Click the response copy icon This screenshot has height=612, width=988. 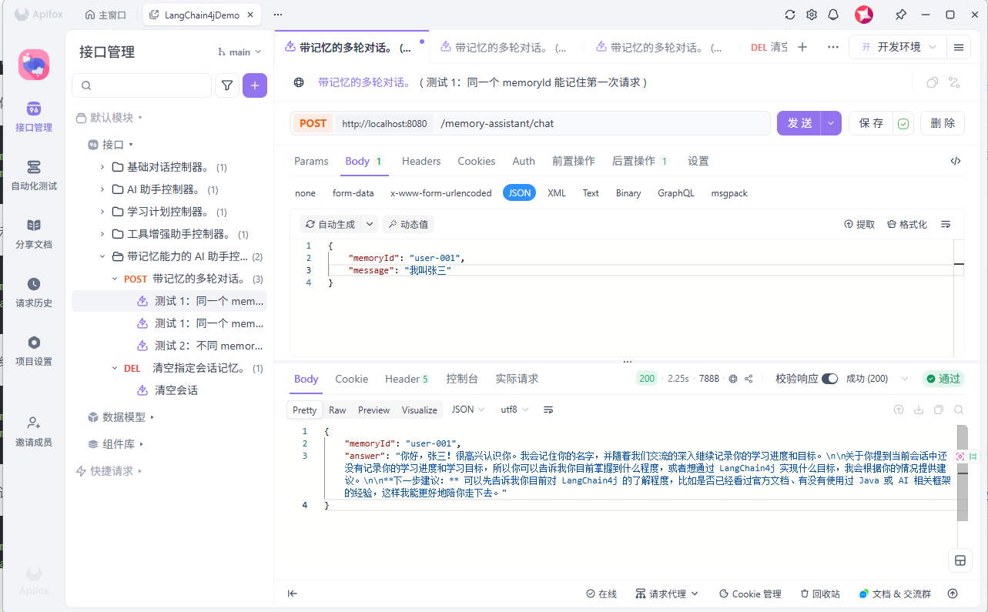(939, 410)
